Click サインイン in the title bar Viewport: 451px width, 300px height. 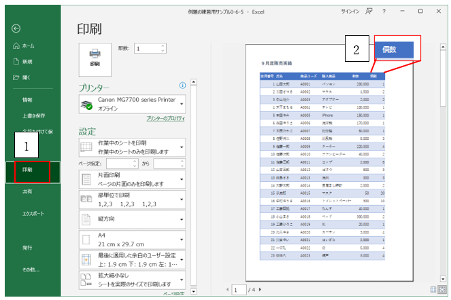(350, 12)
